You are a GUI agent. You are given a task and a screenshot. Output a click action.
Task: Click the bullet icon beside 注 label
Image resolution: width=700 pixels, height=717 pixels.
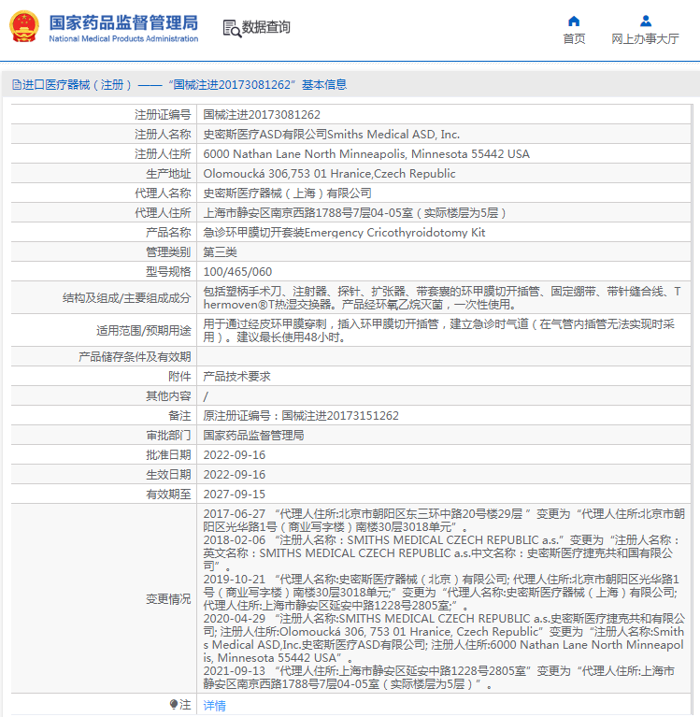click(173, 705)
